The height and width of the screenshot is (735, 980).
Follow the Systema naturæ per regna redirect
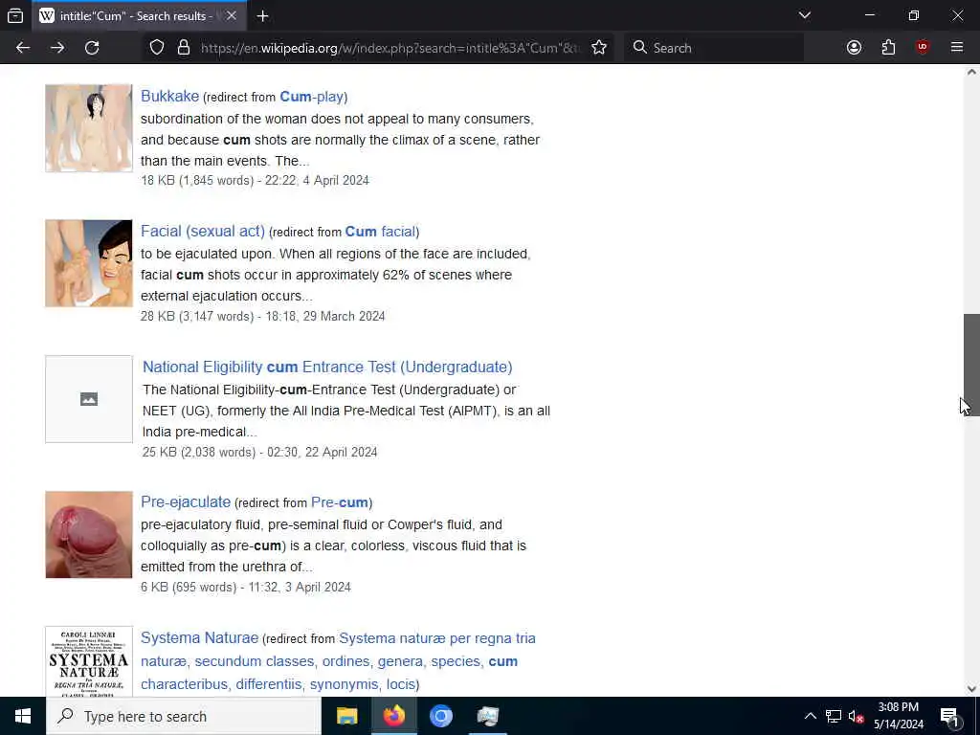click(338, 661)
